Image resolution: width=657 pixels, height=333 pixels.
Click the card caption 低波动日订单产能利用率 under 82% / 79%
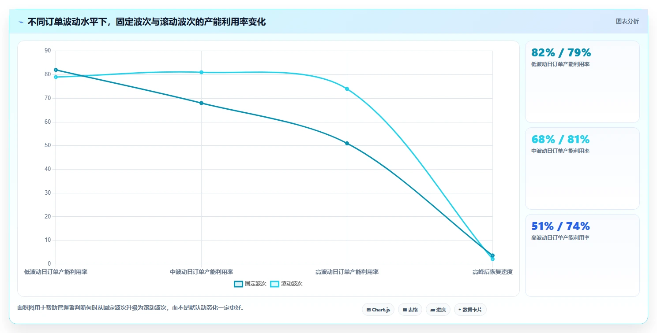[560, 64]
